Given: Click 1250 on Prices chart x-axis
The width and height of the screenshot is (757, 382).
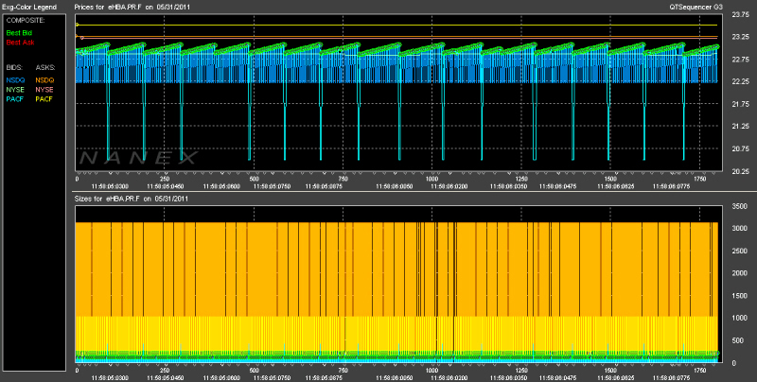Looking at the screenshot, I should [521, 179].
